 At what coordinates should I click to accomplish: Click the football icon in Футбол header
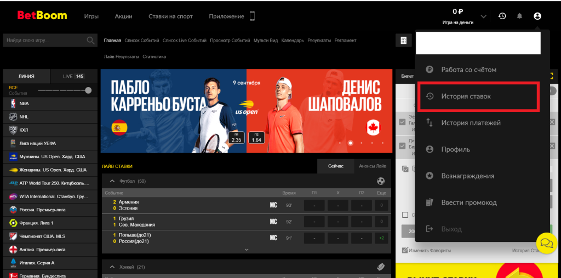coord(381,181)
